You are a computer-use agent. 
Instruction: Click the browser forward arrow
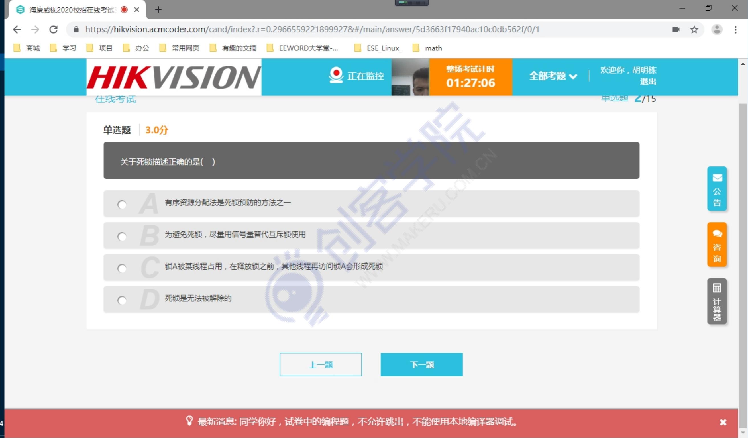coord(35,29)
